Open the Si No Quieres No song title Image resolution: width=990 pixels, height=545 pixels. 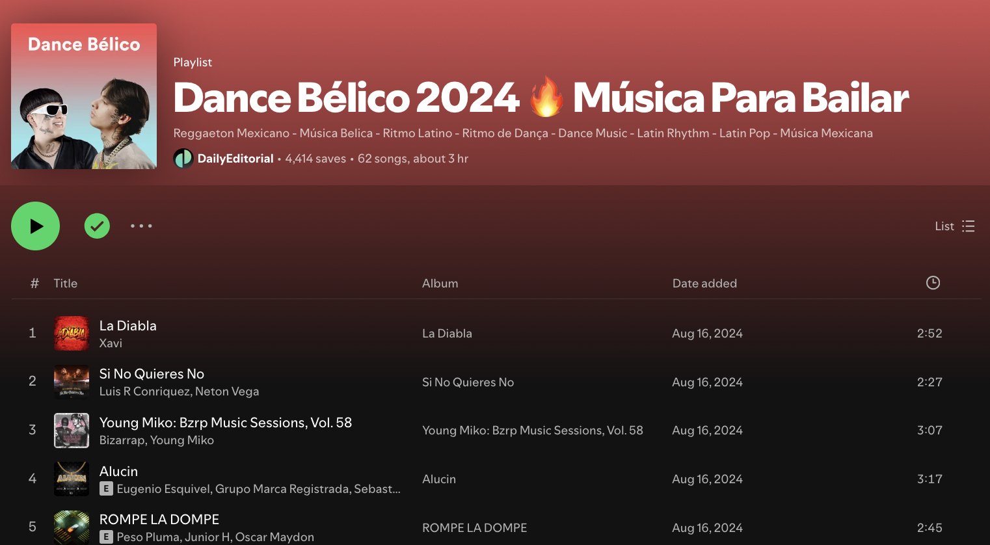coord(152,373)
